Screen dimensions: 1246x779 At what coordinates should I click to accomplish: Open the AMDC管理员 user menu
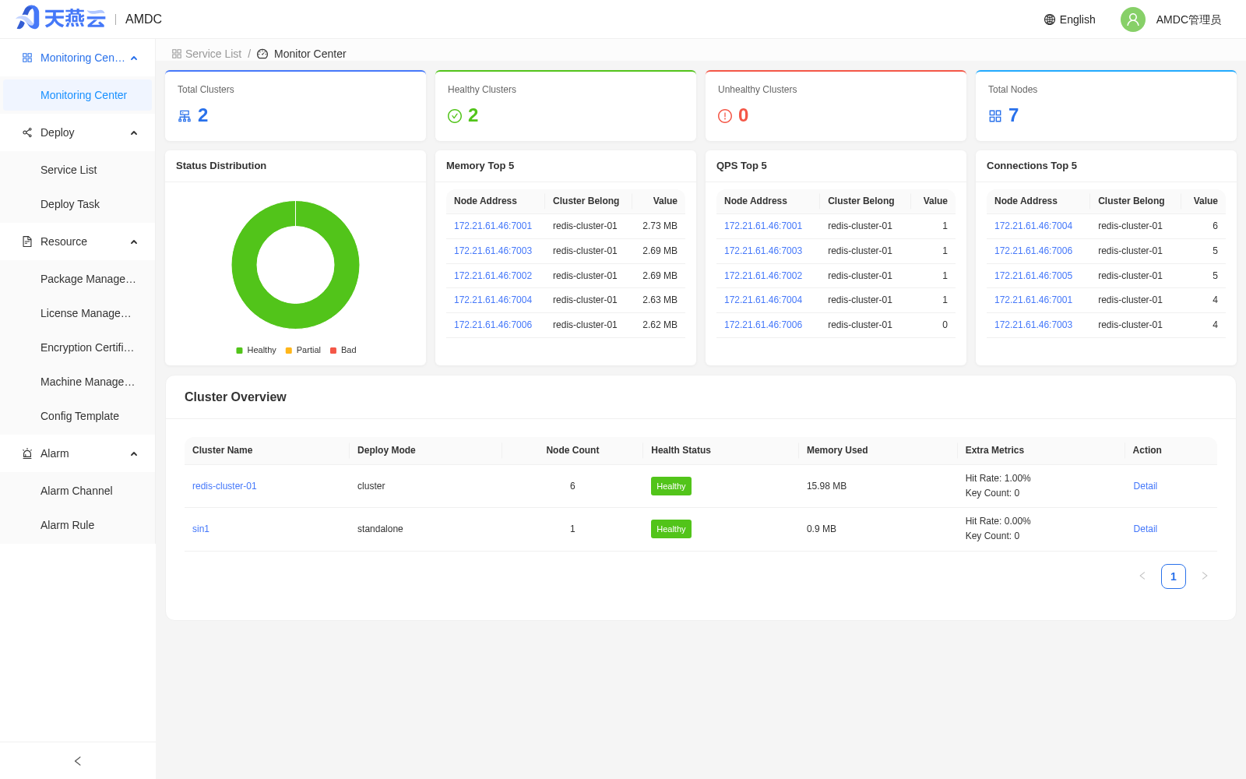pos(1188,19)
